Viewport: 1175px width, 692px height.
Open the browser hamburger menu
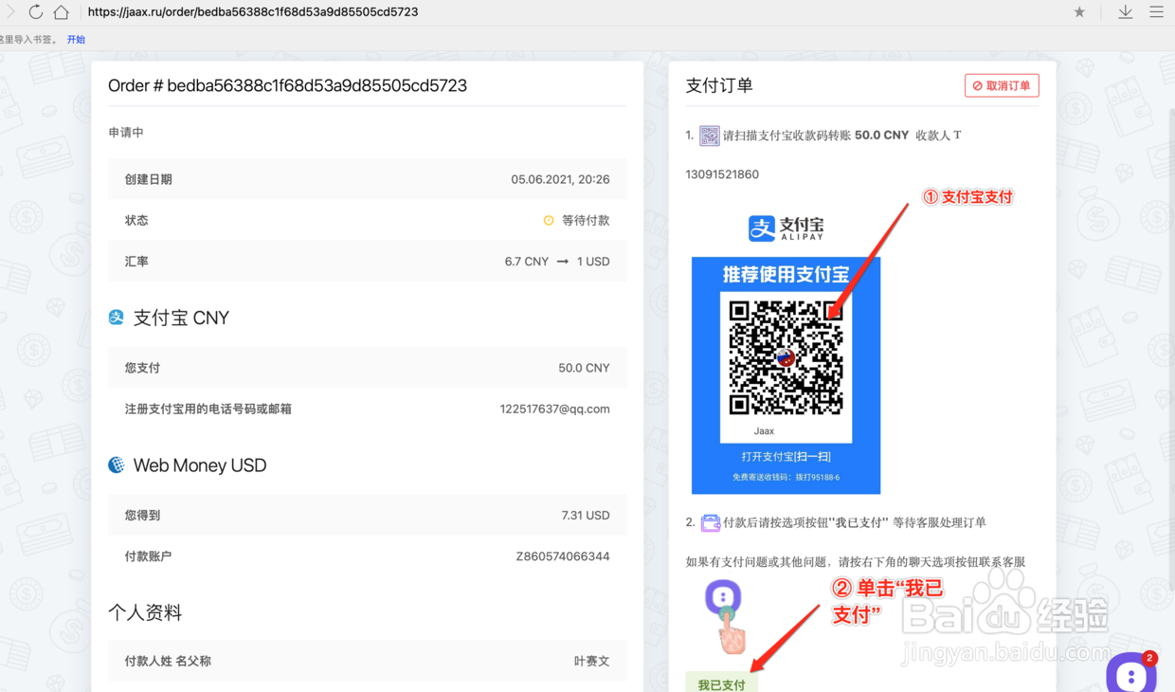pos(1156,12)
